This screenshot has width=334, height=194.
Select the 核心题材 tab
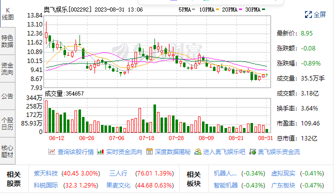(7, 151)
